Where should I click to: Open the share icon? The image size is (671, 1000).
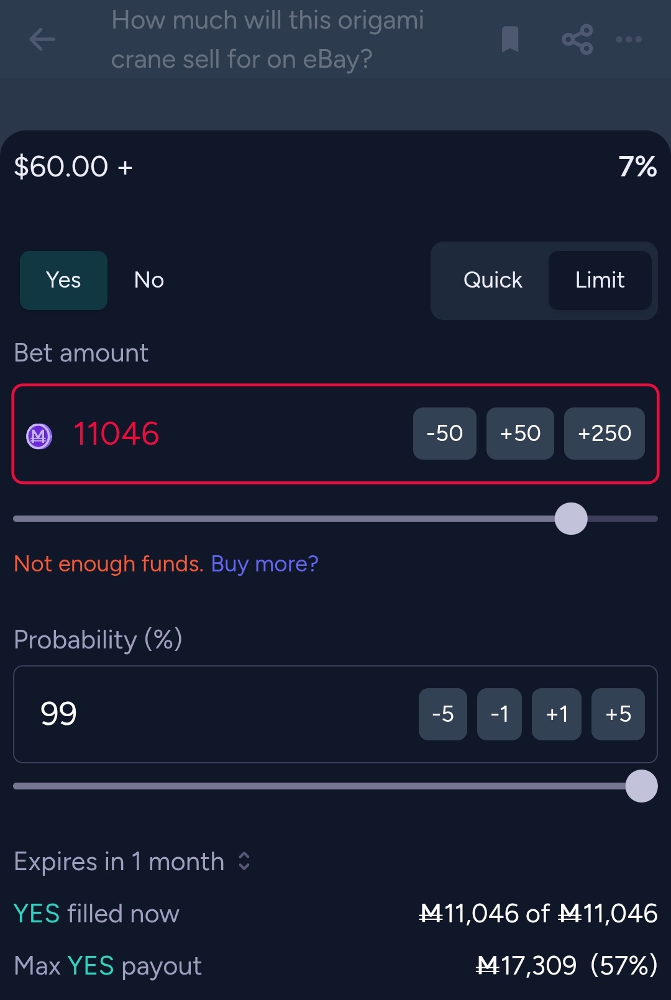coord(577,40)
